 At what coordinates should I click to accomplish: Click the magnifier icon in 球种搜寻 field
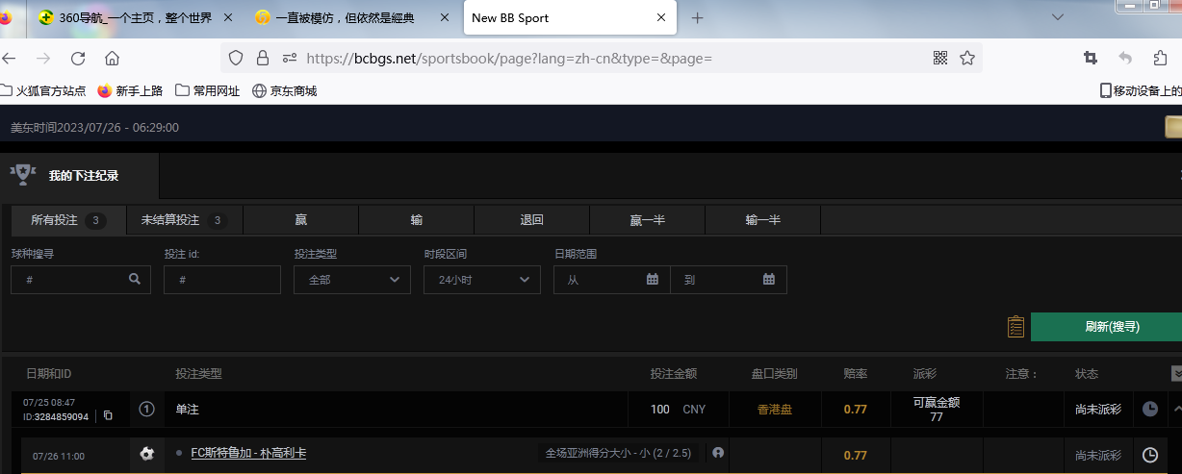tap(135, 280)
